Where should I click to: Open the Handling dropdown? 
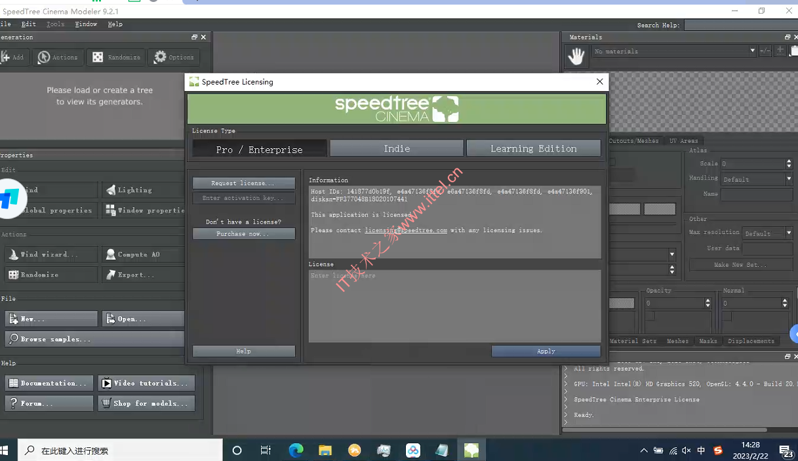point(757,179)
